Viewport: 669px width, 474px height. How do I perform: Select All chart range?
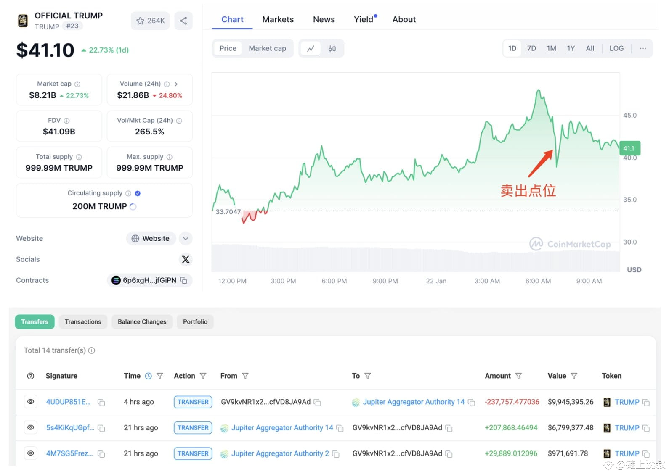tap(590, 48)
